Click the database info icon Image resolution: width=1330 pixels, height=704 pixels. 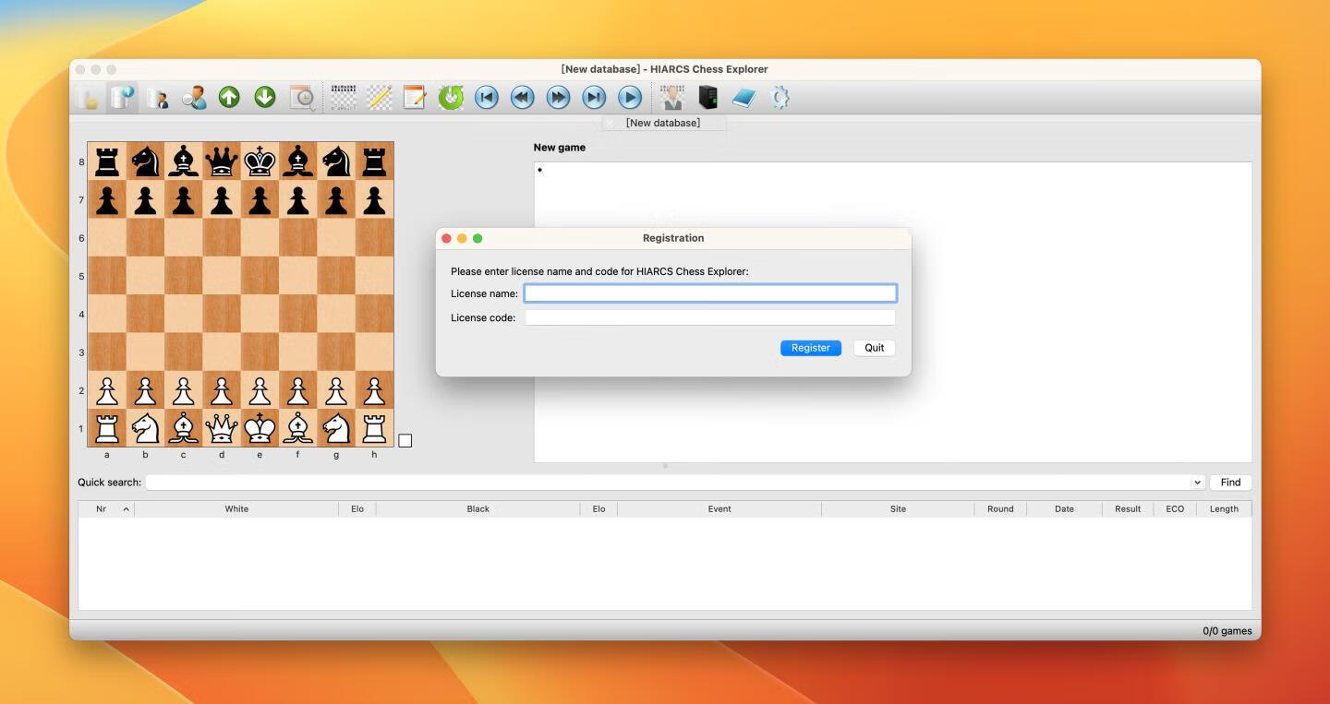tap(123, 98)
